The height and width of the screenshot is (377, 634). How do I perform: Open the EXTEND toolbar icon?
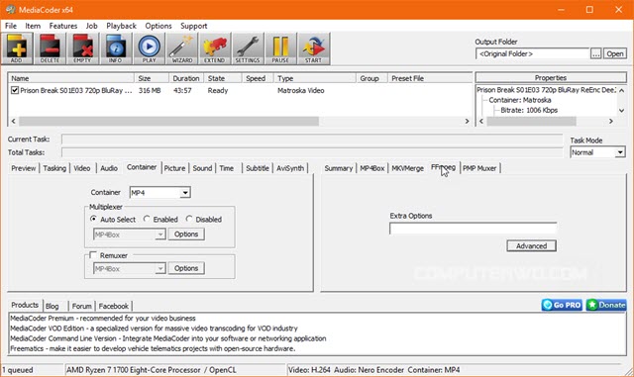[x=214, y=48]
